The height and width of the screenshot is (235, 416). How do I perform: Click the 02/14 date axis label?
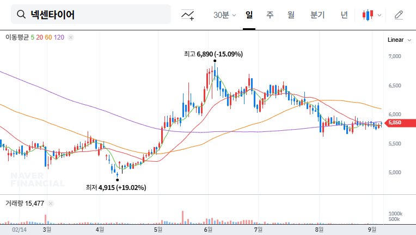tap(20, 230)
